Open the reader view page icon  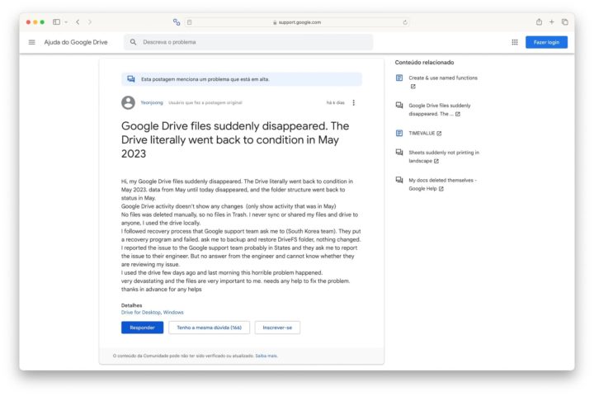click(x=190, y=22)
